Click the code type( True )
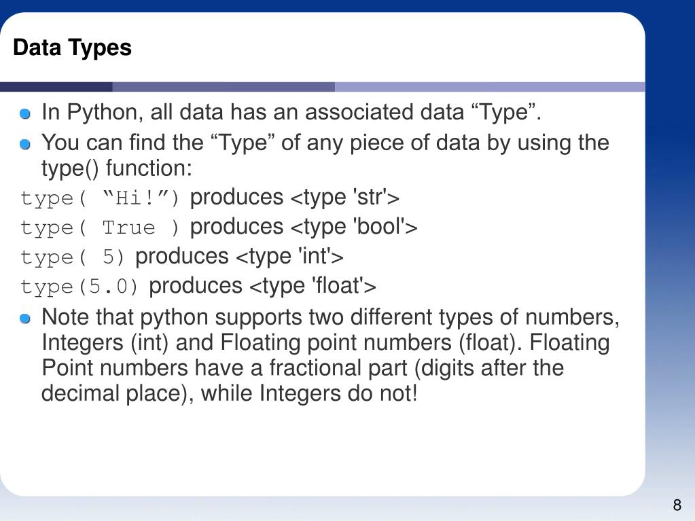Image resolution: width=695 pixels, height=521 pixels. pos(100,228)
